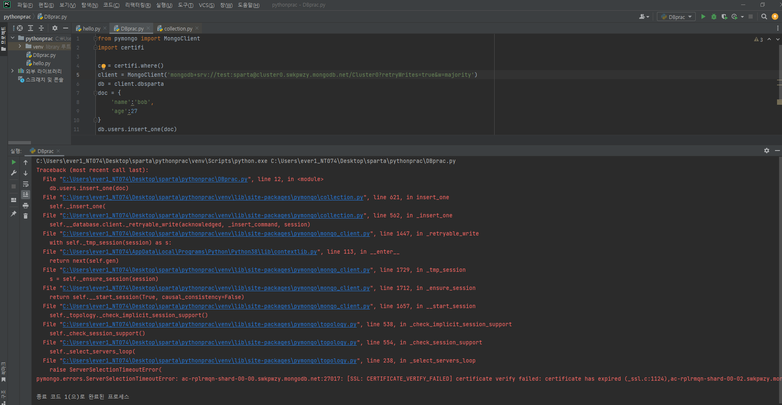This screenshot has height=405, width=782.
Task: Click pythonprac breadcrumb in navigation bar
Action: click(17, 16)
